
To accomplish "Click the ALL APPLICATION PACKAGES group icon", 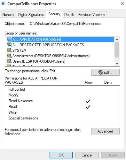I will click(9, 39).
